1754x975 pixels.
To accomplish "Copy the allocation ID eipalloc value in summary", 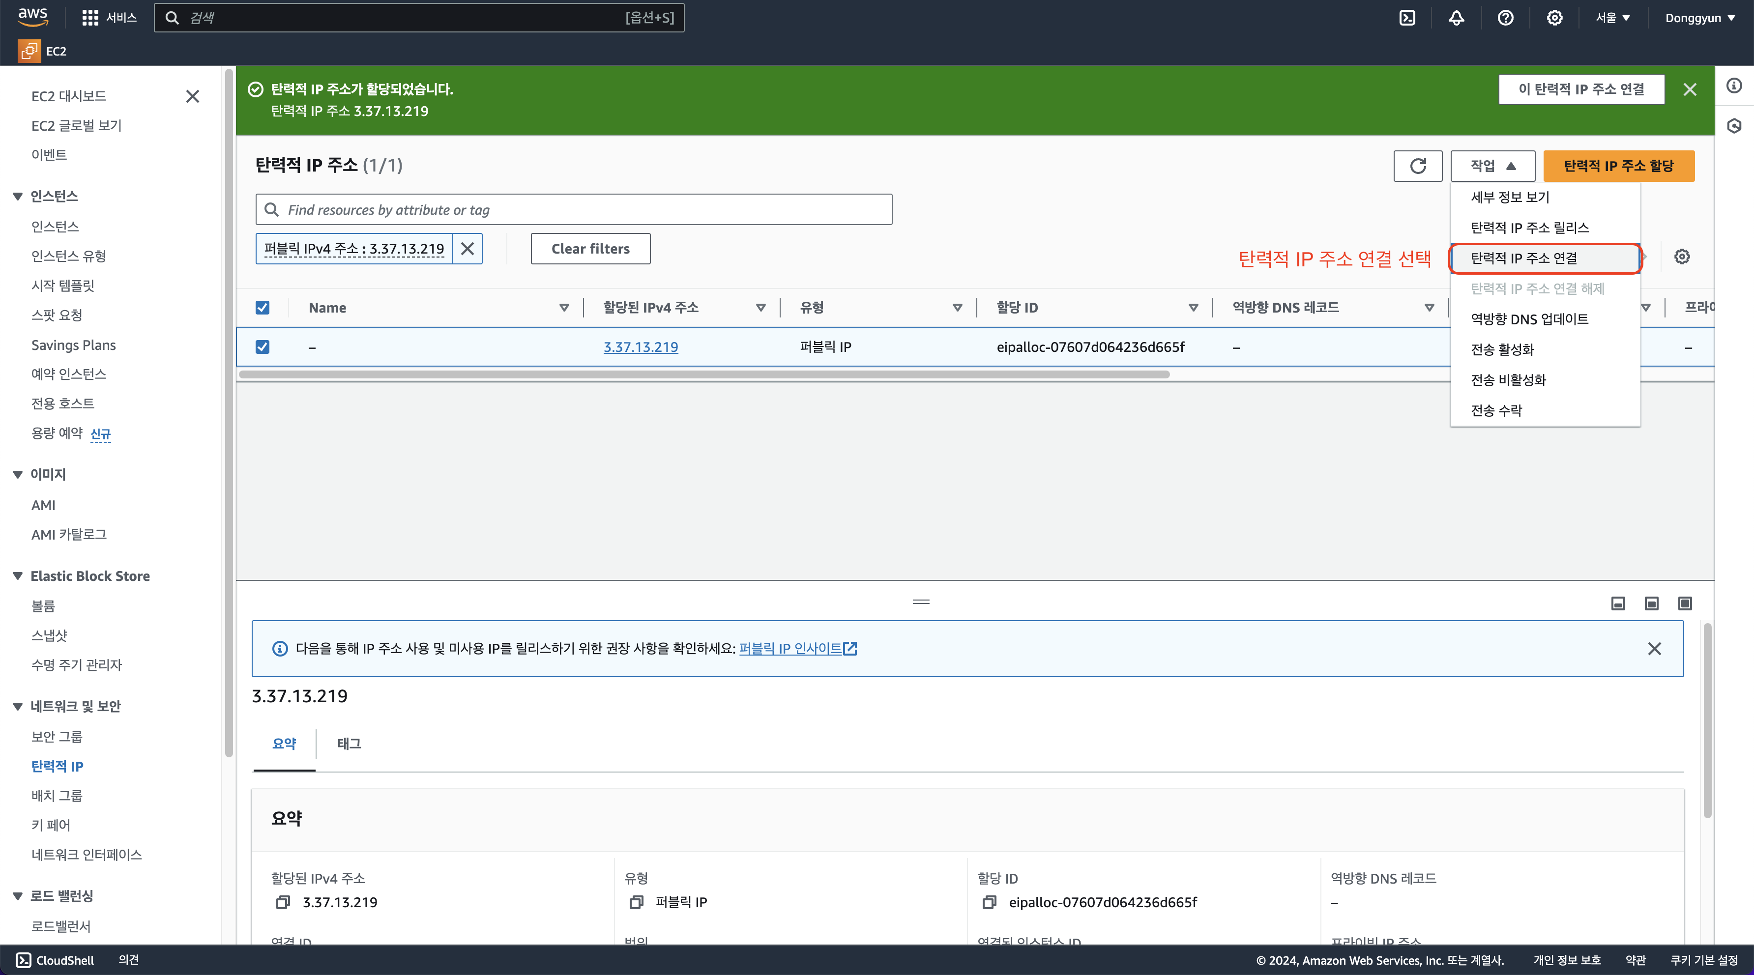I will pos(989,902).
